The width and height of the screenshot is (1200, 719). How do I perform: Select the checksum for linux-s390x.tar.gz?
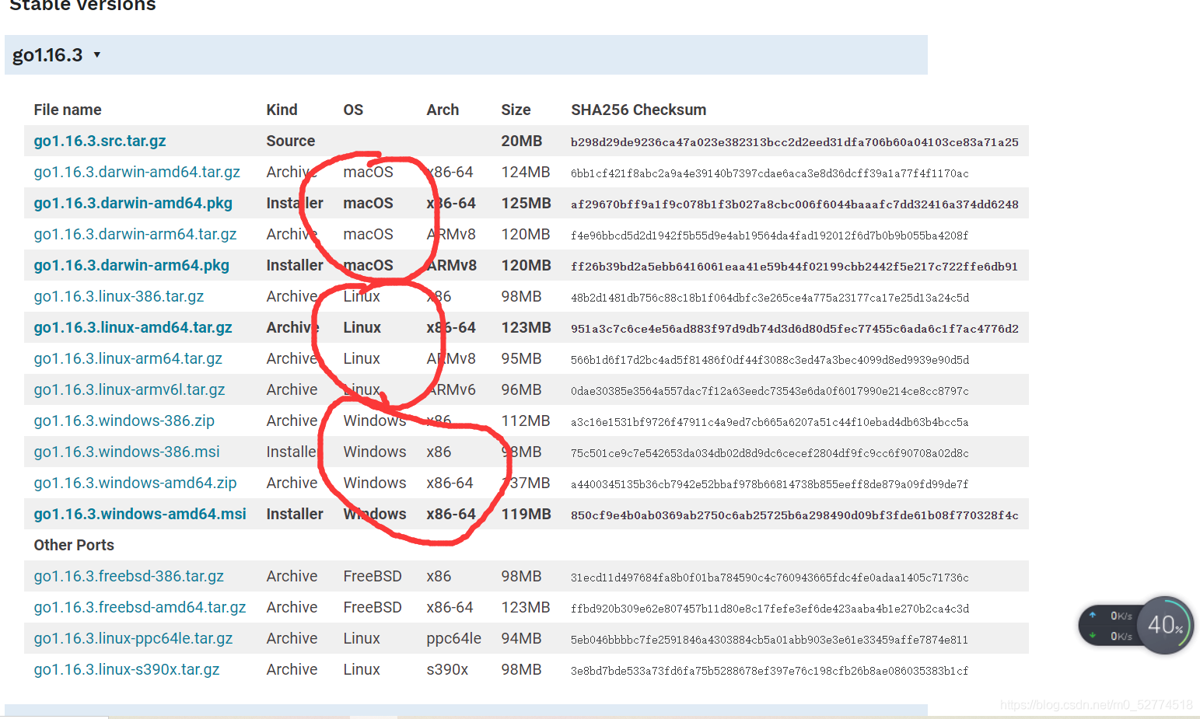point(770,671)
